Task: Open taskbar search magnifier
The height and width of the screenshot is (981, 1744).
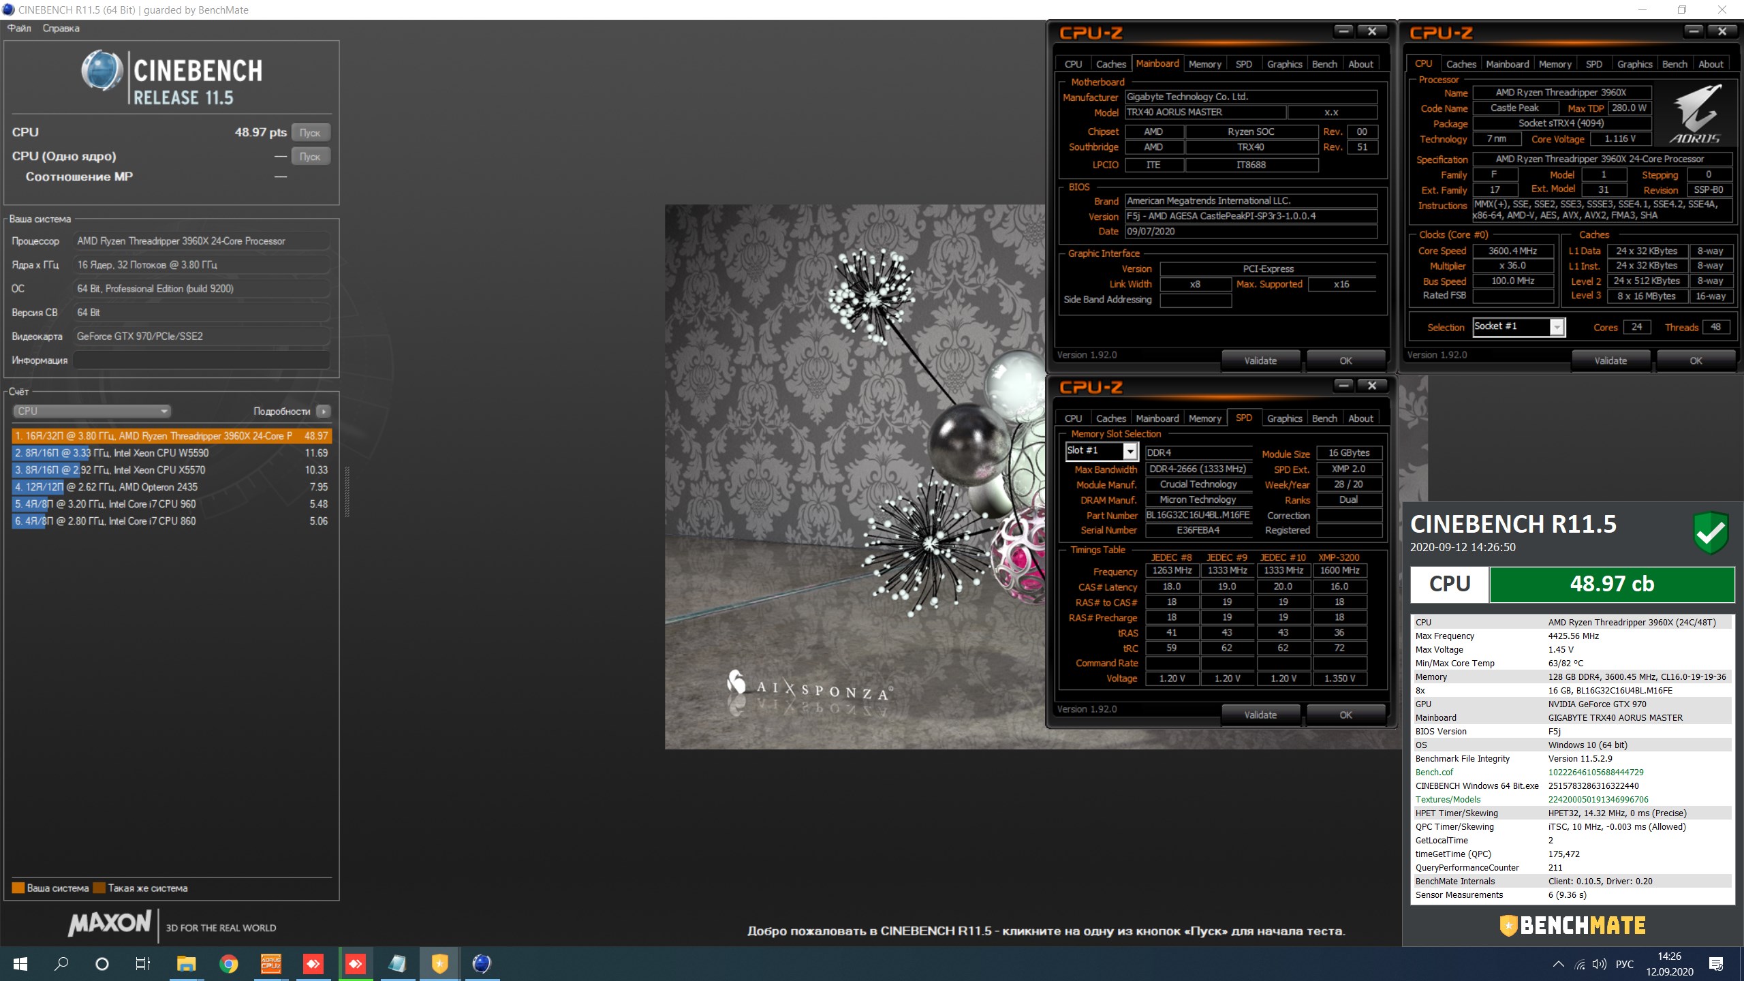Action: [61, 963]
